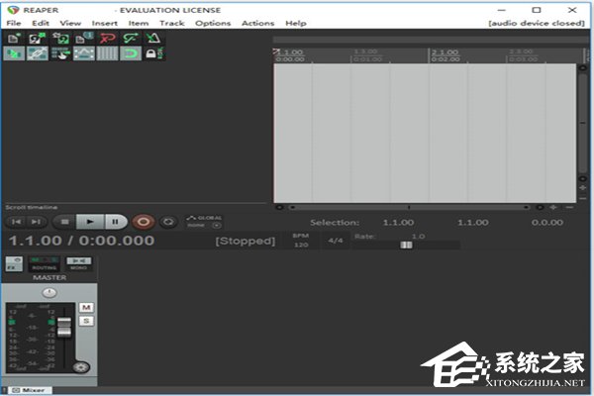Open the Edit menu
This screenshot has width=594, height=396.
click(x=41, y=23)
